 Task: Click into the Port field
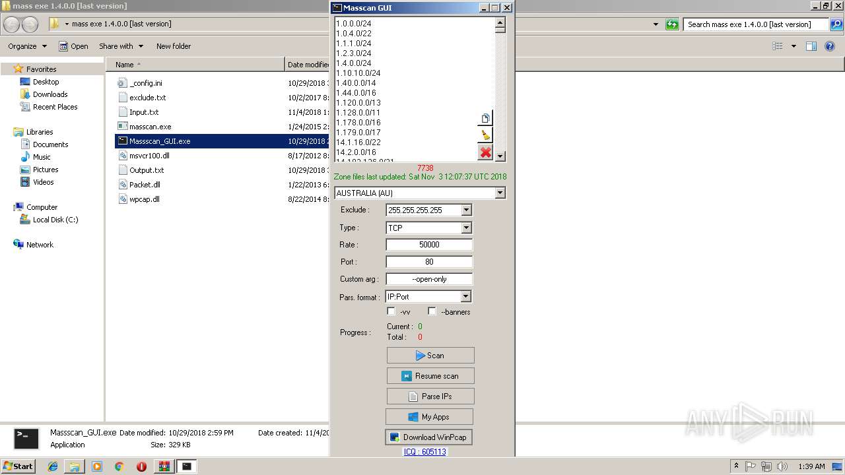[429, 262]
